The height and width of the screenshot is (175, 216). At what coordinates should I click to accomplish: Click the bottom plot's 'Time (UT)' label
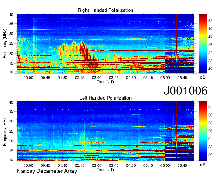(105, 170)
